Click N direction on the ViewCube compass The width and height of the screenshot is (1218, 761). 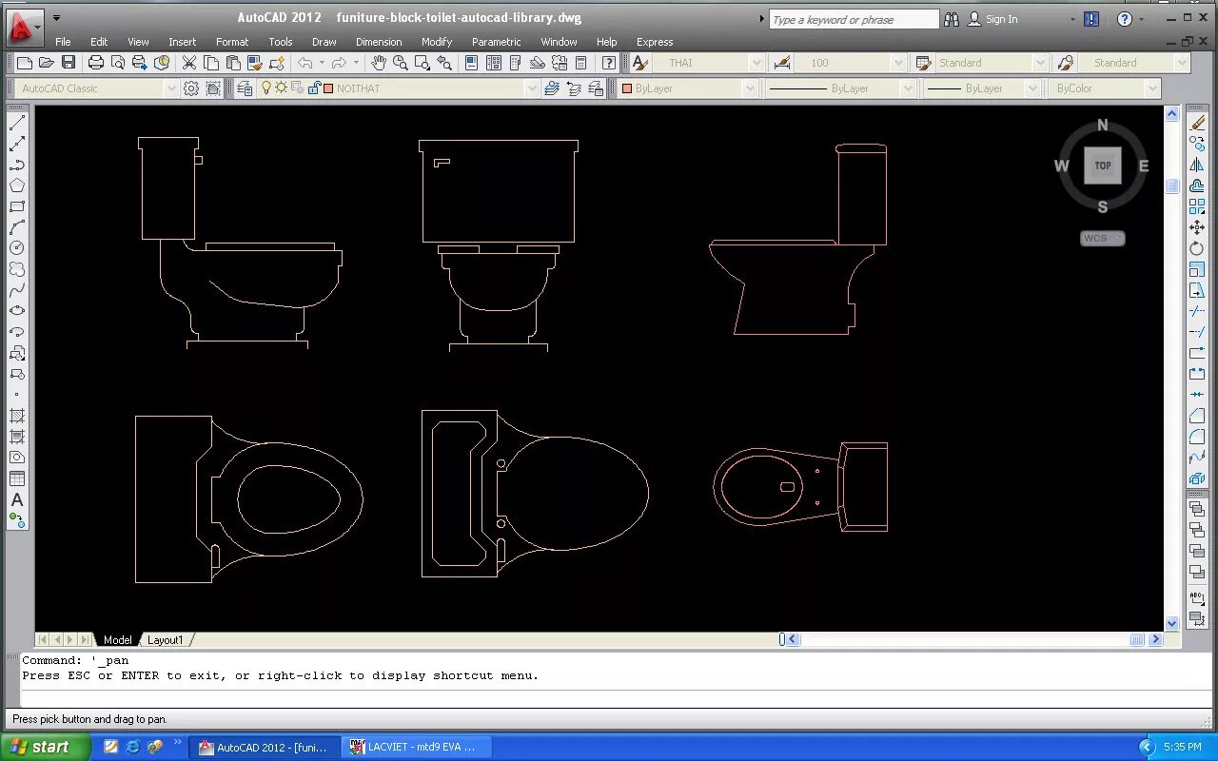1103,125
